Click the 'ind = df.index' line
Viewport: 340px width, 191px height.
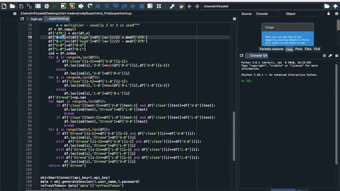pos(62,53)
